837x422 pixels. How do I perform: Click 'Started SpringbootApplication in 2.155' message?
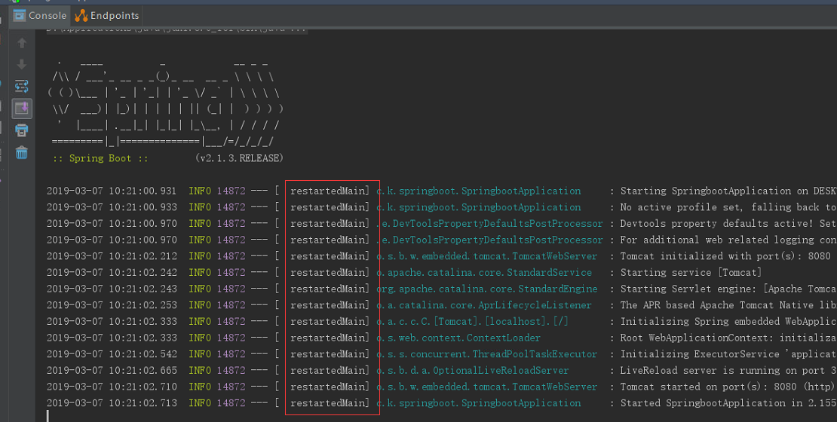[x=728, y=403]
